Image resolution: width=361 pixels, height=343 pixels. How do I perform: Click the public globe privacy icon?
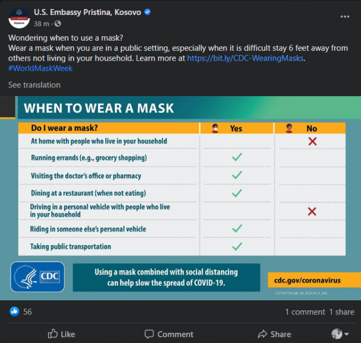(x=58, y=23)
